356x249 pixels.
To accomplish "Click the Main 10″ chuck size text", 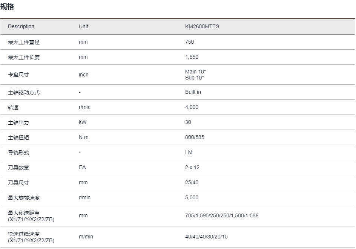I will (x=195, y=72).
